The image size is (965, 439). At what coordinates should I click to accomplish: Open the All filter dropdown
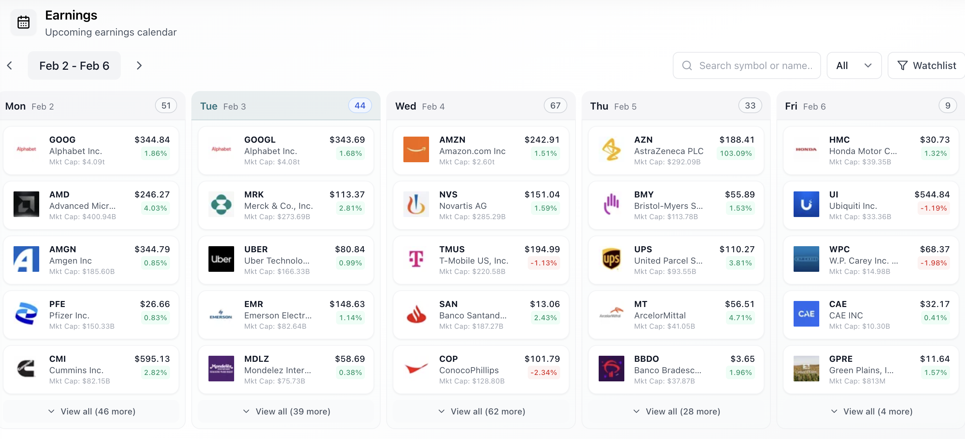tap(854, 66)
